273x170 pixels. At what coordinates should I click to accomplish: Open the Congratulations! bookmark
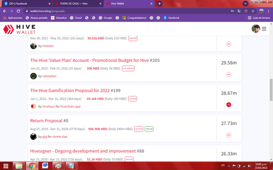click(x=134, y=18)
